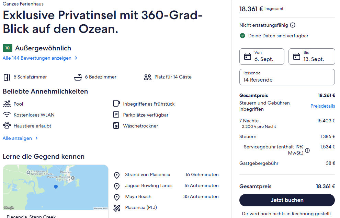
Task: Click the pool amenity icon
Action: tap(7, 104)
